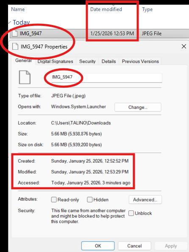Switch to the Digital Signatures tab
189x252 pixels.
click(56, 61)
